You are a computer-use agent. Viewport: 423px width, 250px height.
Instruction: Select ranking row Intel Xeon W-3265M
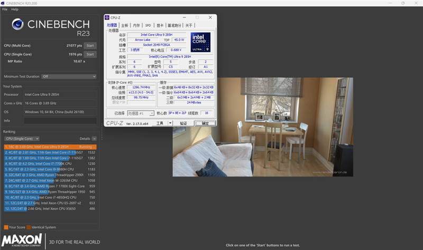pos(50,180)
